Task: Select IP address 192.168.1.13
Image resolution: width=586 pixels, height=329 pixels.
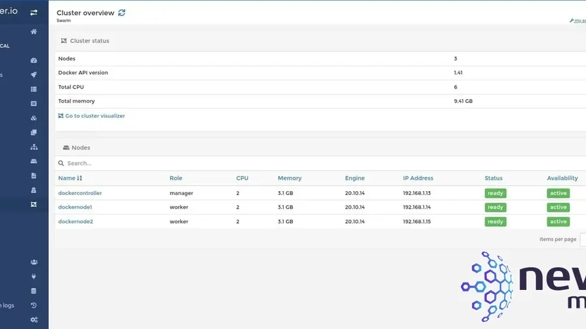Action: click(x=417, y=193)
